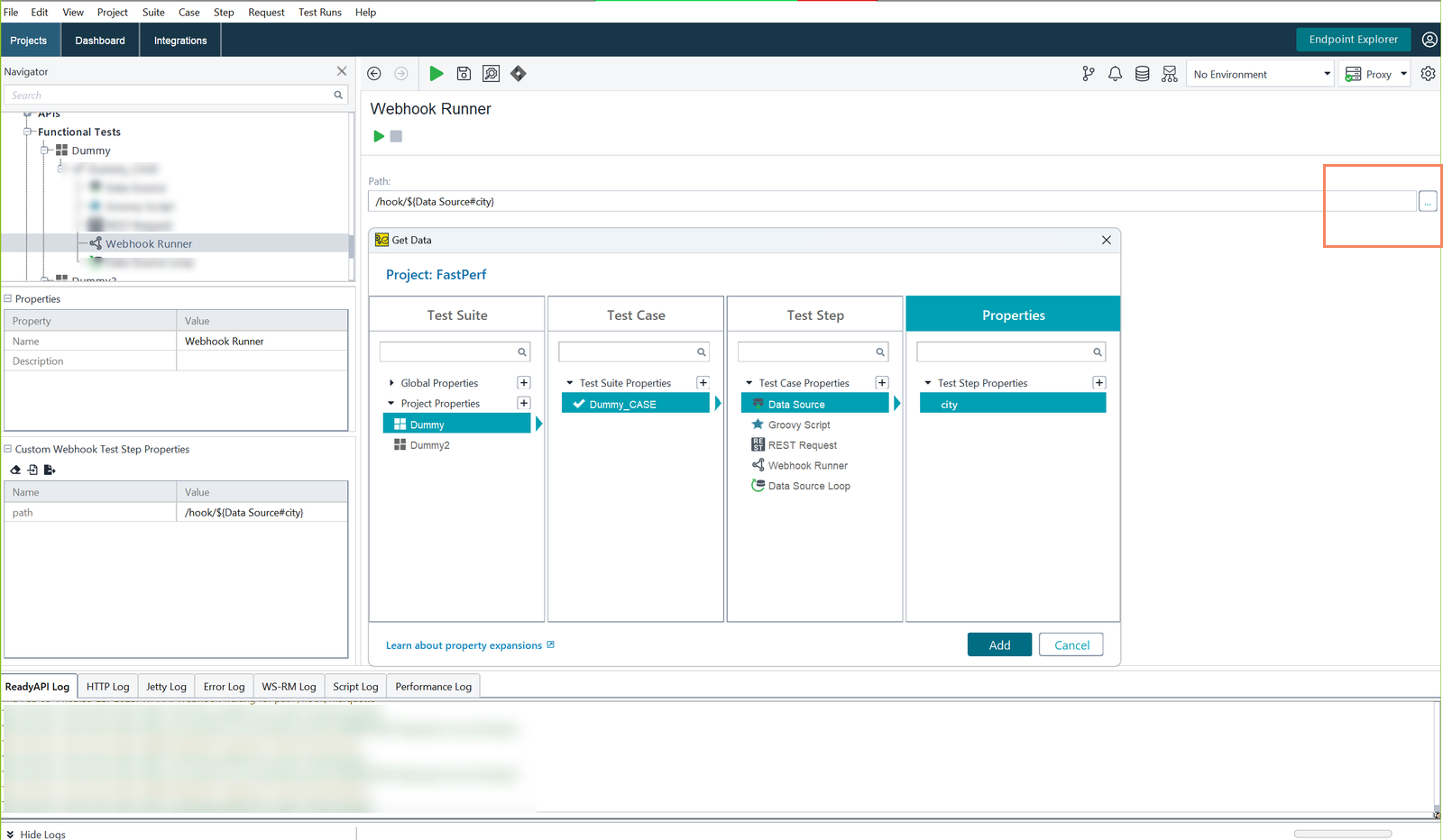Open the Test Runs menu
This screenshot has width=1443, height=840.
click(319, 12)
